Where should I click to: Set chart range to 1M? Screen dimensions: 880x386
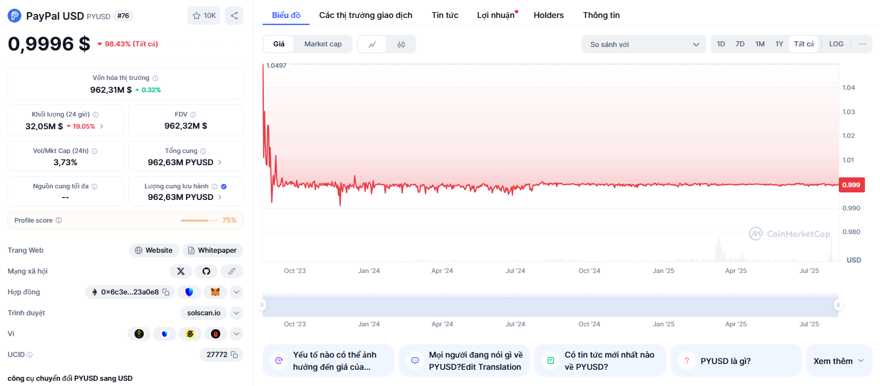click(759, 44)
